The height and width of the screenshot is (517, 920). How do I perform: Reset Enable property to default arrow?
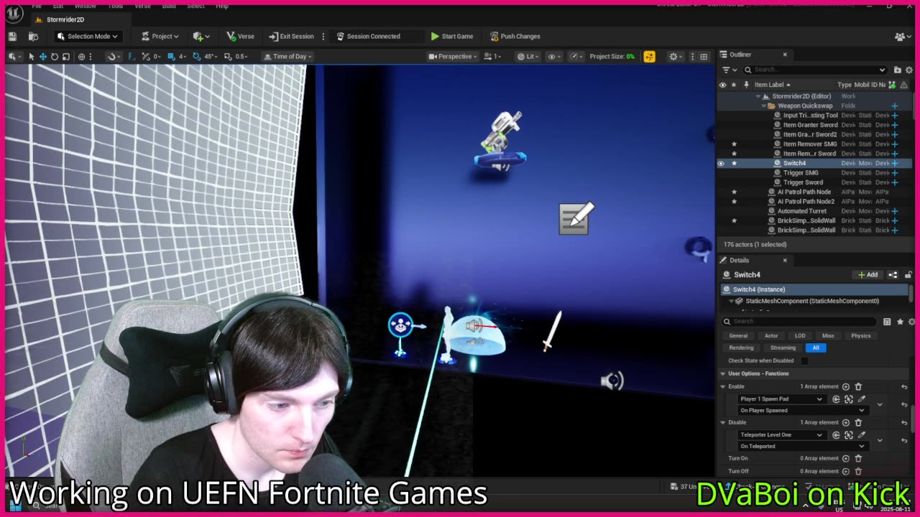[x=904, y=386]
